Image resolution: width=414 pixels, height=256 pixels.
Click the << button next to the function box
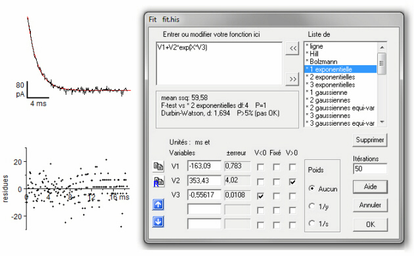pyautogui.click(x=292, y=49)
